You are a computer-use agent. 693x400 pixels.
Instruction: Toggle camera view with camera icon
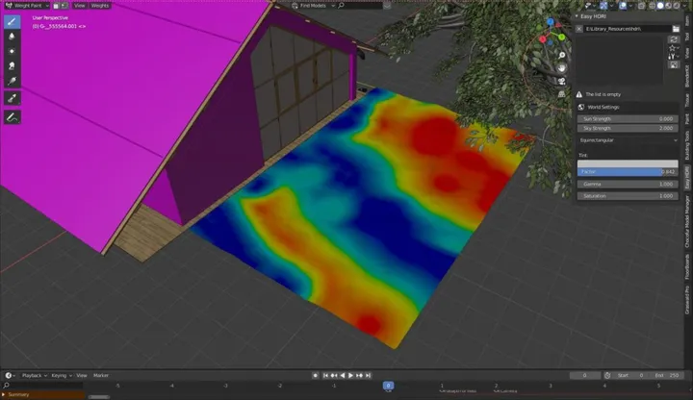[x=561, y=81]
